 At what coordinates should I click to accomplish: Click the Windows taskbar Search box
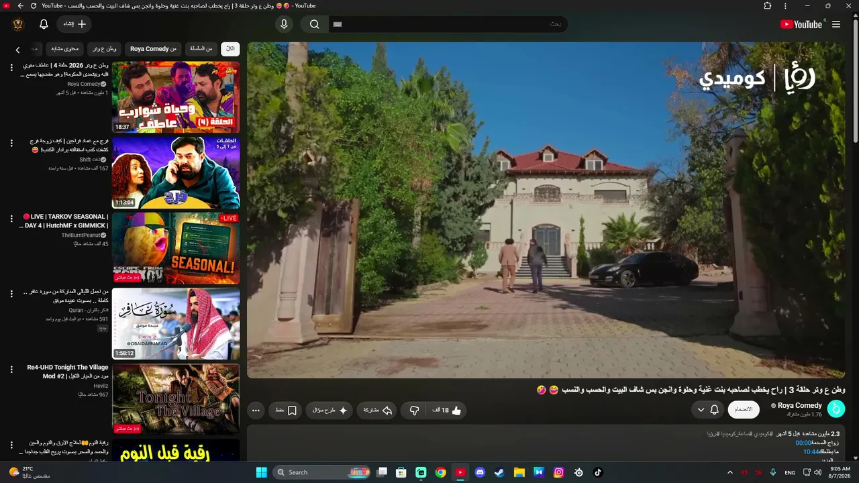coord(323,472)
